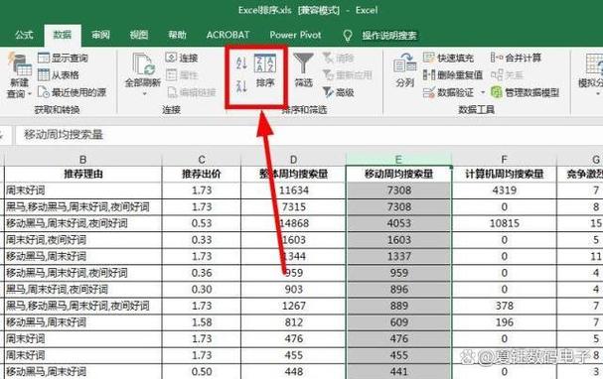Click cell with value 0.53
603x379 pixels.
(202, 223)
